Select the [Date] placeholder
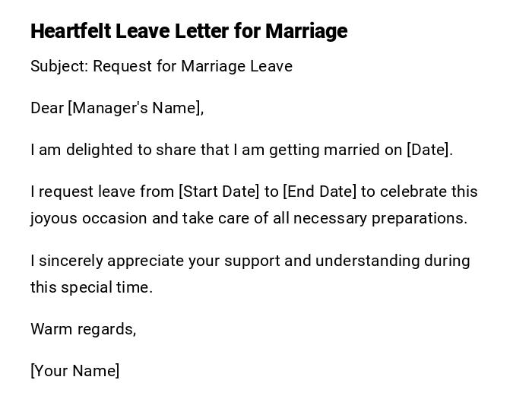This screenshot has height=418, width=532. [429, 150]
